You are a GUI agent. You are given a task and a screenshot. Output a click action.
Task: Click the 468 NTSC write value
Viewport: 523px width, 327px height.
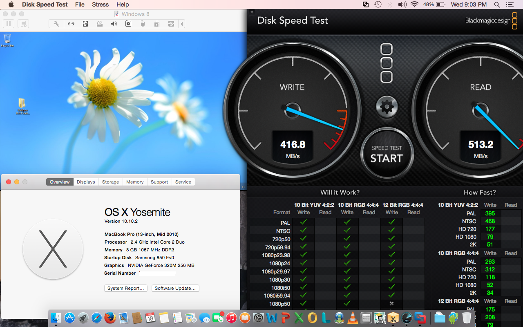[x=490, y=221]
